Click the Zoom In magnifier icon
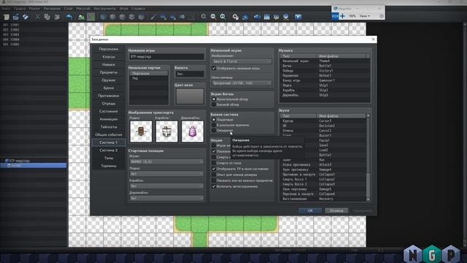467x263 pixels. point(204,17)
